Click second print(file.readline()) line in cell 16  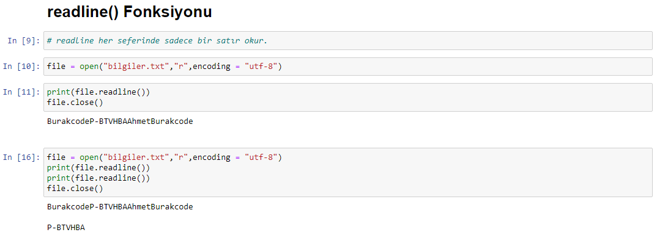(98, 178)
